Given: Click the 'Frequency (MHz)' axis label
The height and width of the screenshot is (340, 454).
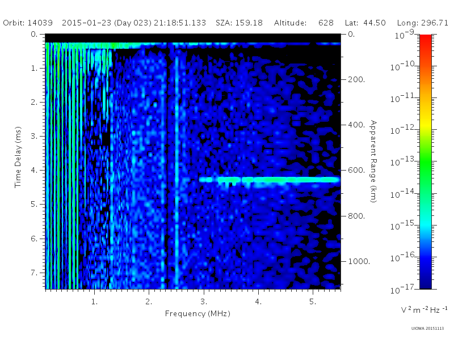Looking at the screenshot, I should click(197, 313).
